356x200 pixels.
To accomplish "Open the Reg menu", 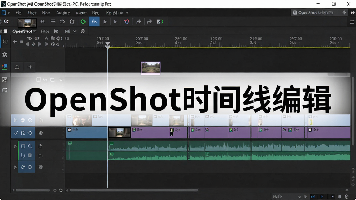I will pos(96,13).
